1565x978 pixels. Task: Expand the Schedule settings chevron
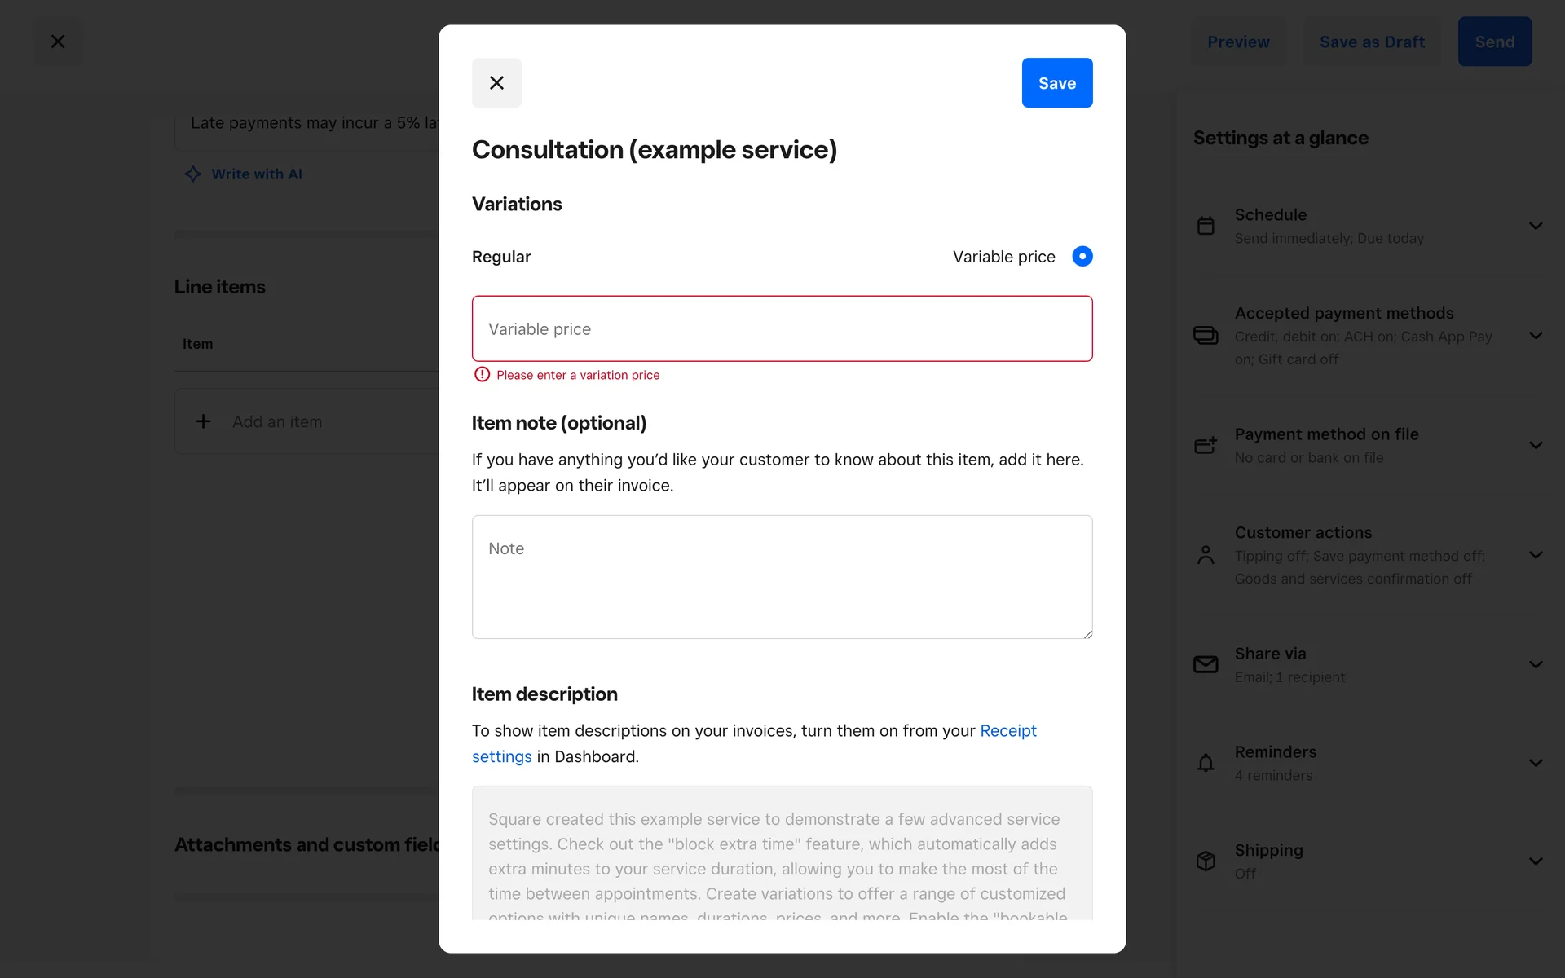pos(1536,226)
